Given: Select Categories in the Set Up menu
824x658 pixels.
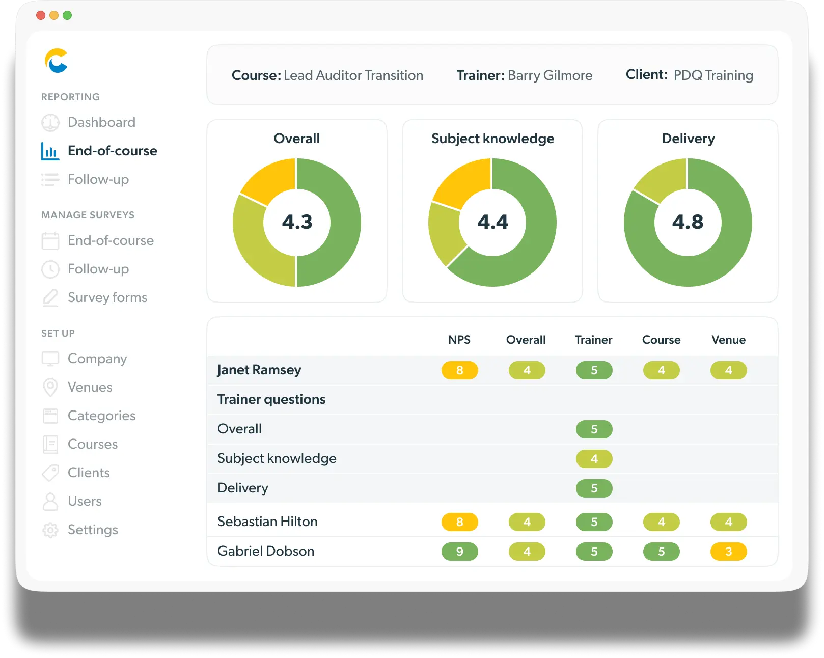Looking at the screenshot, I should pos(101,416).
